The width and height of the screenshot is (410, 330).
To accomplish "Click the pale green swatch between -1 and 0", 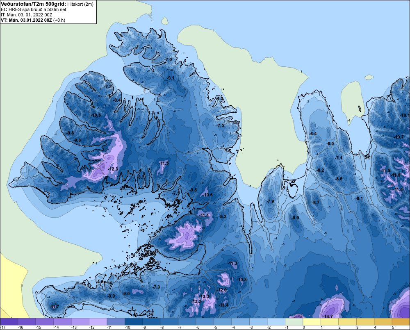I will (294, 321).
